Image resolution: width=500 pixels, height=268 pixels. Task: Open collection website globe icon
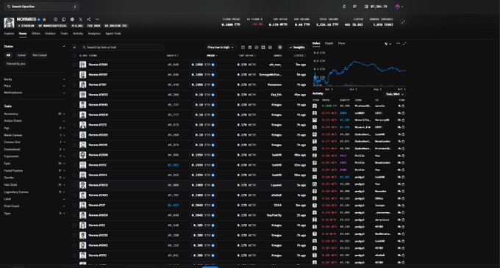72,19
